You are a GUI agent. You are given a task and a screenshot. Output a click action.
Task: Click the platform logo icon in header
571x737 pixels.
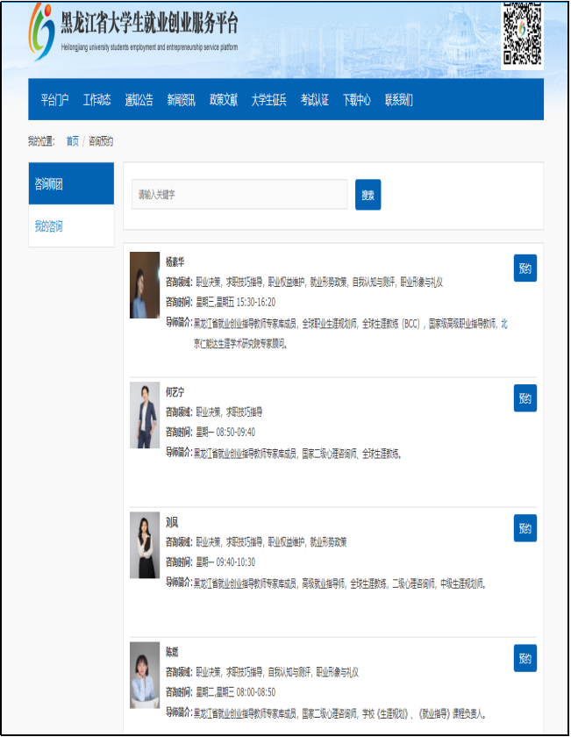tap(41, 32)
